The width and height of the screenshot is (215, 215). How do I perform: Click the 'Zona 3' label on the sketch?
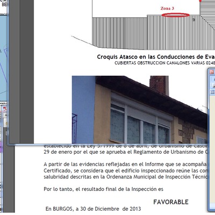coord(167,8)
